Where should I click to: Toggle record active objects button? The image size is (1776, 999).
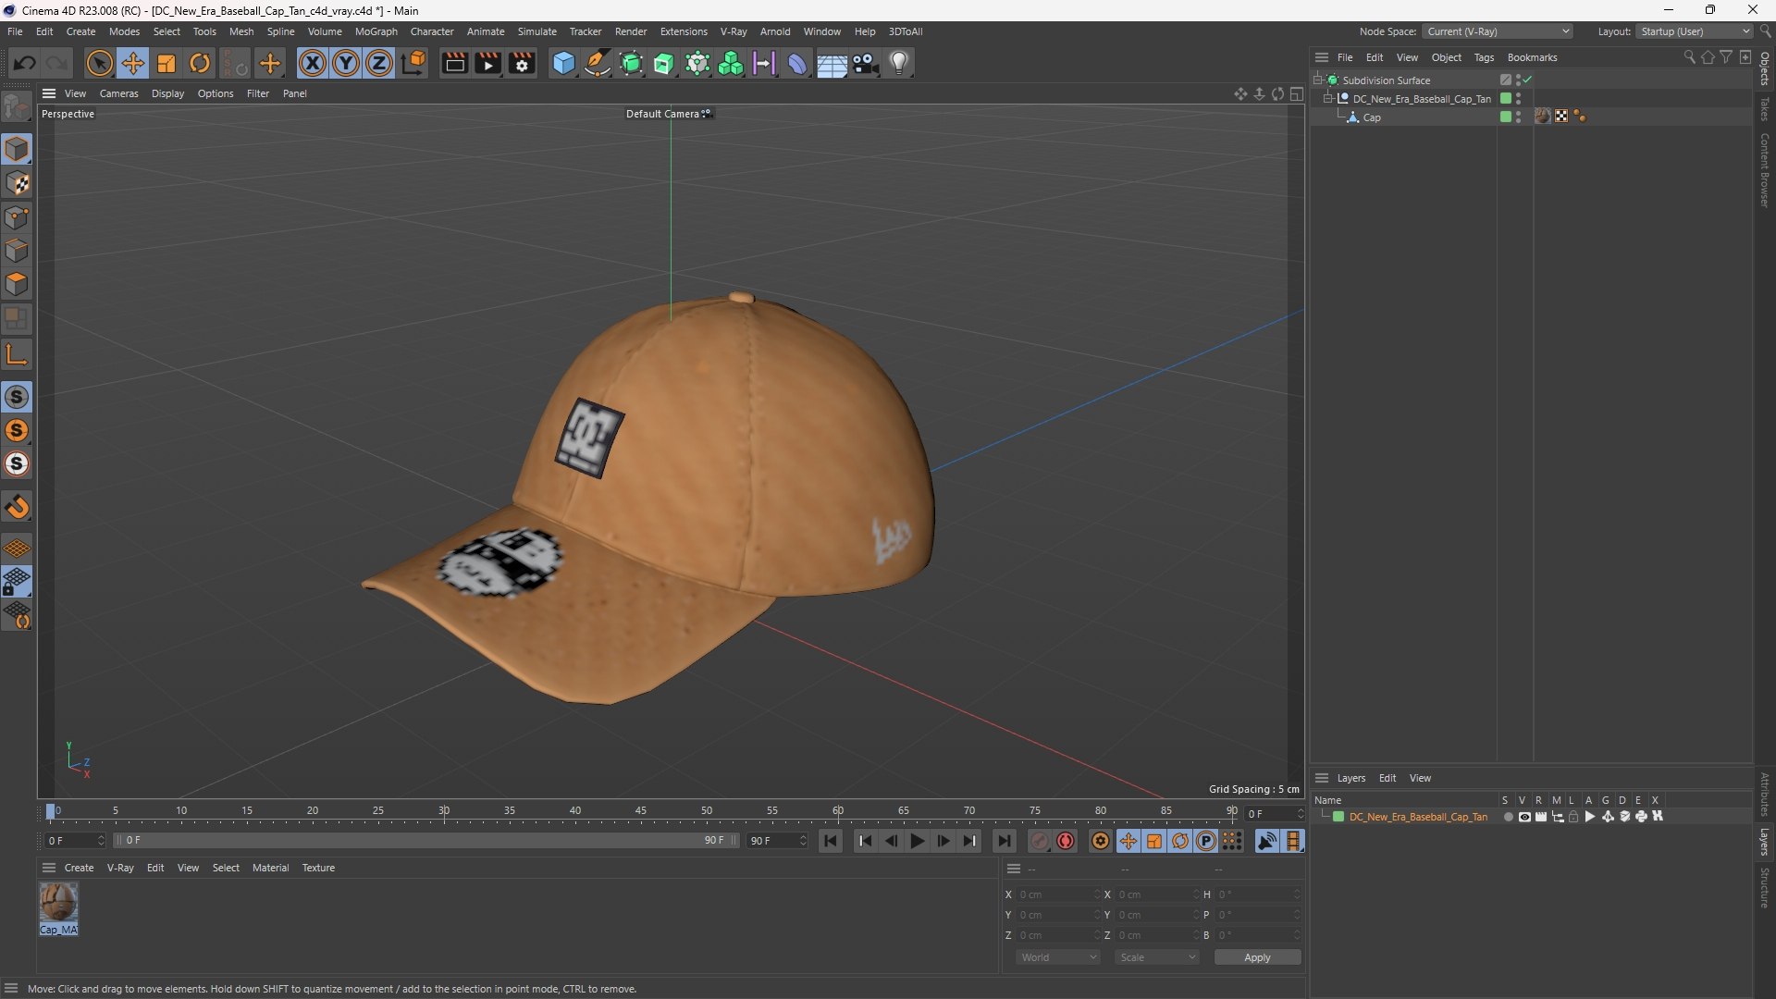1040,841
